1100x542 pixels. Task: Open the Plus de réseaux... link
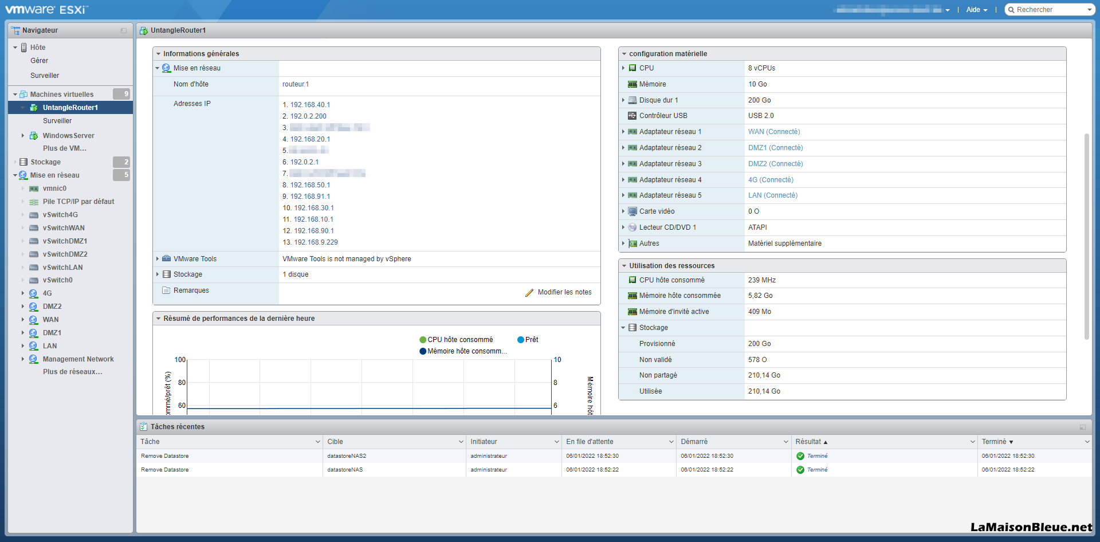72,372
